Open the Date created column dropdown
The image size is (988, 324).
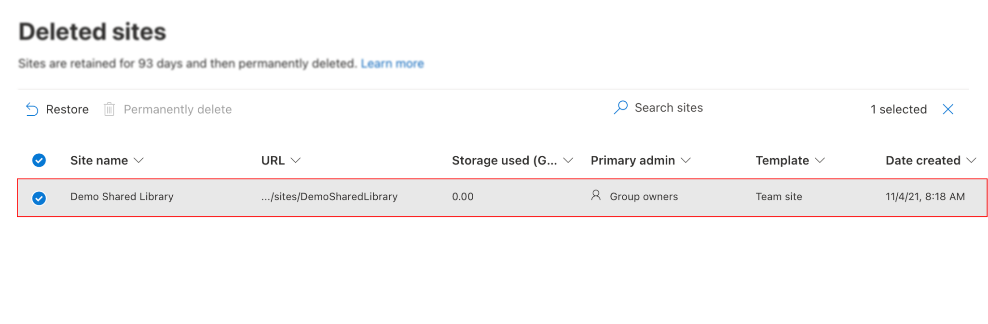pyautogui.click(x=971, y=161)
